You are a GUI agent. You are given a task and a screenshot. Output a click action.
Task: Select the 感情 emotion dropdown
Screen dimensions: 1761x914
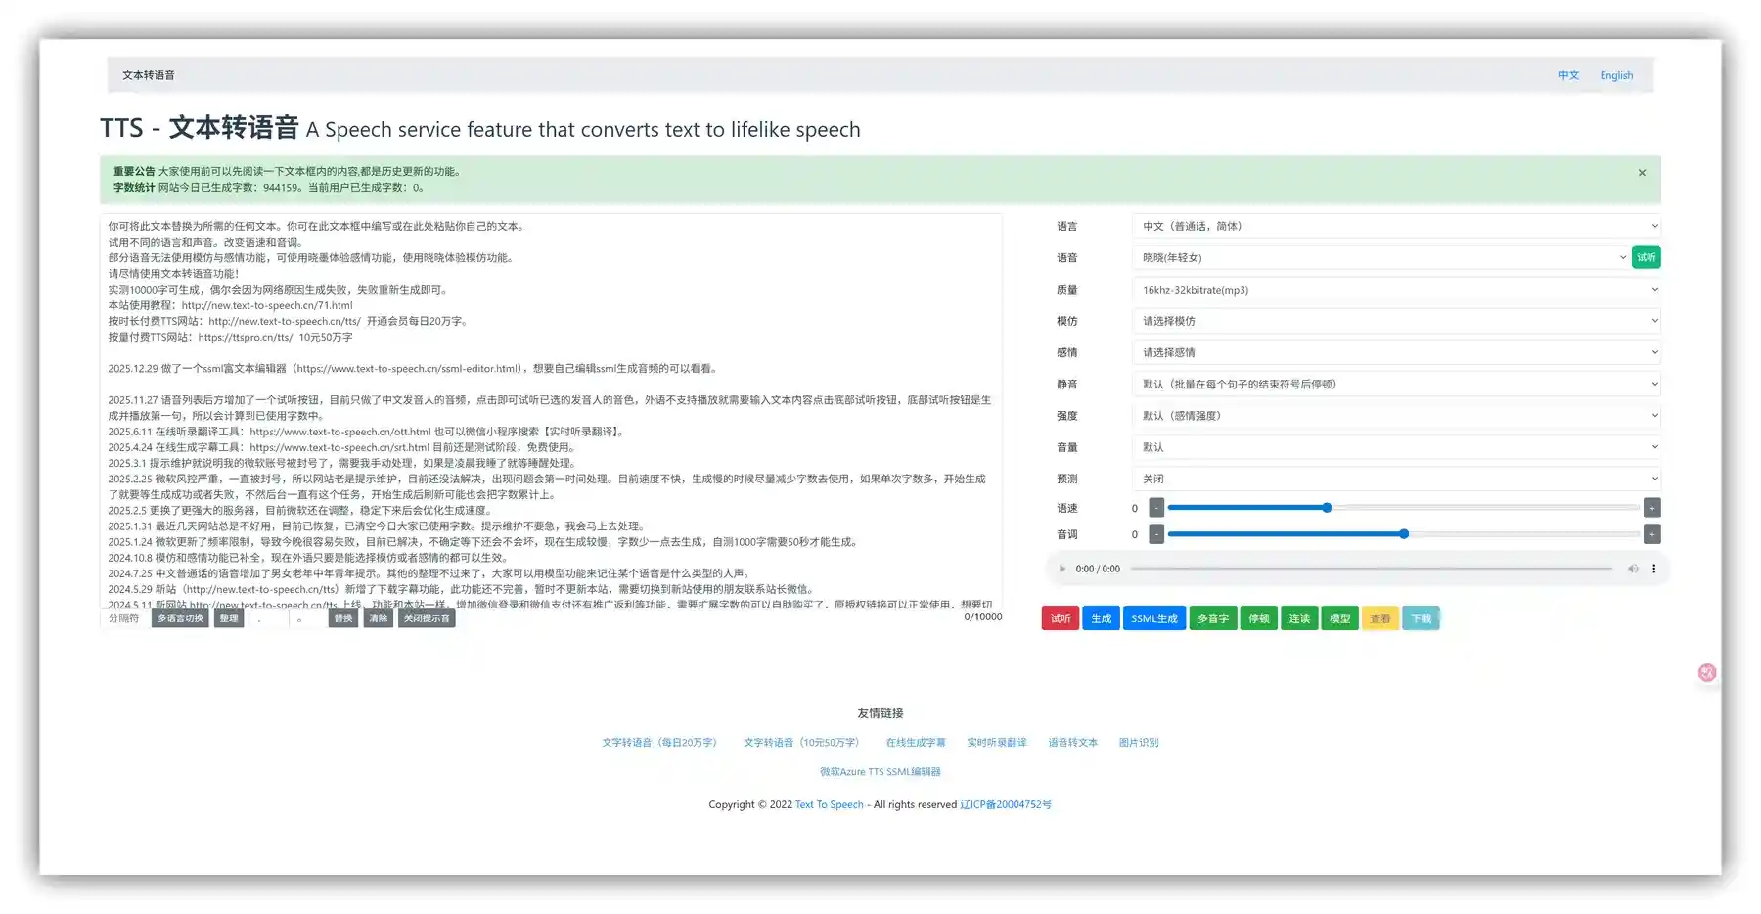[x=1395, y=352]
